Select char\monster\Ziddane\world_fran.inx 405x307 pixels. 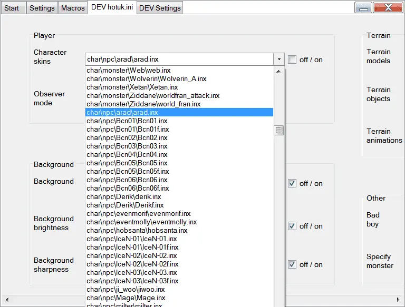179,104
